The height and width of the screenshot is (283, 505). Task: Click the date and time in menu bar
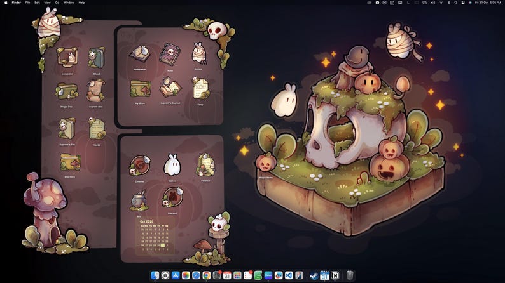pyautogui.click(x=488, y=3)
